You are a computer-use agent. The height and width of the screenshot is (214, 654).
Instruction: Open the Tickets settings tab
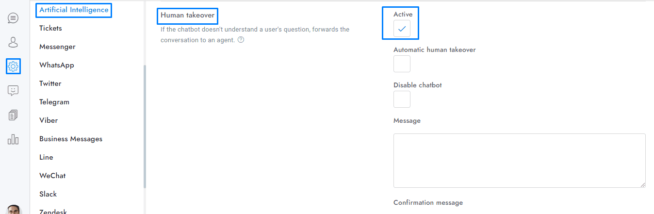tap(50, 28)
